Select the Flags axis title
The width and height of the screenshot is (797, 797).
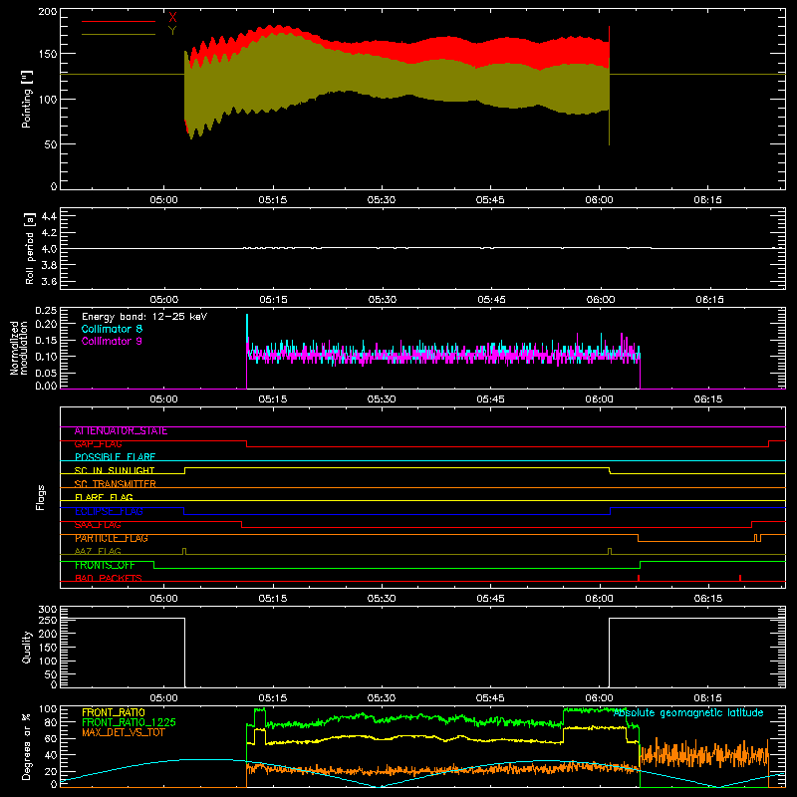click(40, 497)
